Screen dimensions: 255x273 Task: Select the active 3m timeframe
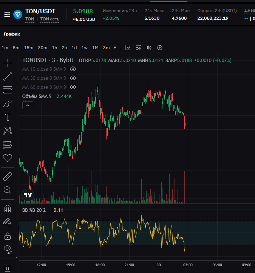106,48
